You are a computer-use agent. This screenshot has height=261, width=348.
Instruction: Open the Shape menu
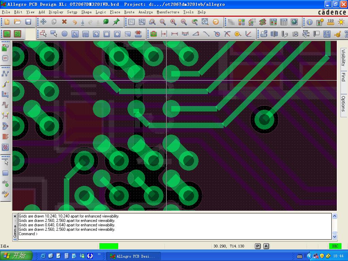(x=86, y=12)
